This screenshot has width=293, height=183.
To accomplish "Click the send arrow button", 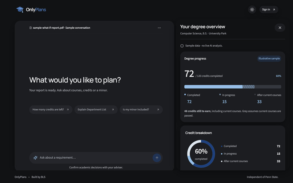I will point(157,158).
